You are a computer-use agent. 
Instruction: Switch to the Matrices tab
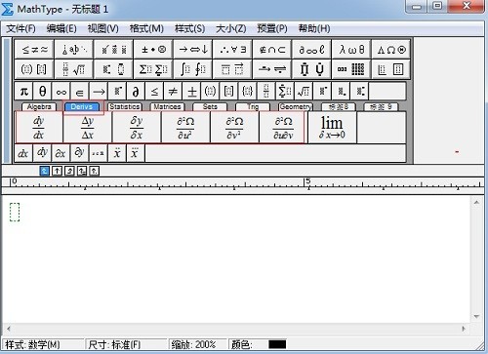click(167, 106)
